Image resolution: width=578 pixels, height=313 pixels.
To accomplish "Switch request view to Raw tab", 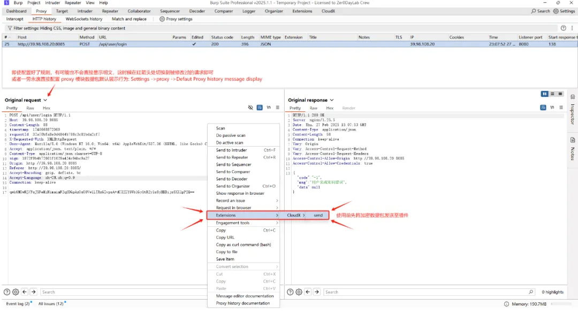I will 30,108.
